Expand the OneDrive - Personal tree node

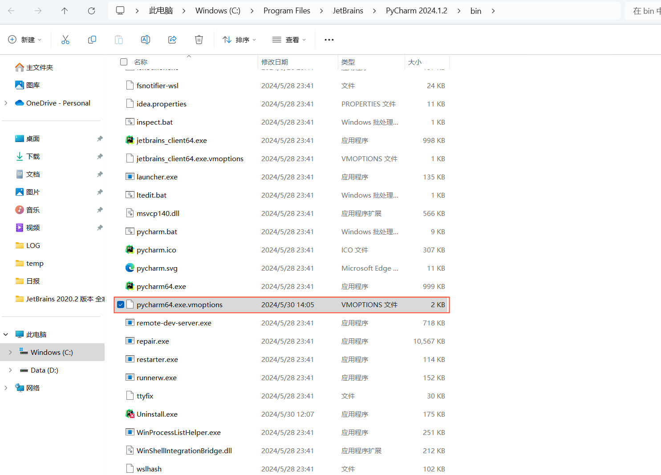[x=6, y=103]
